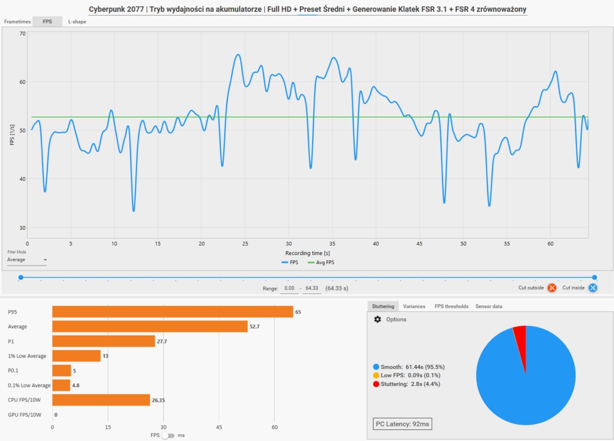Click the red Stuttering legend dot
Screen dimensions: 614x441
376,384
